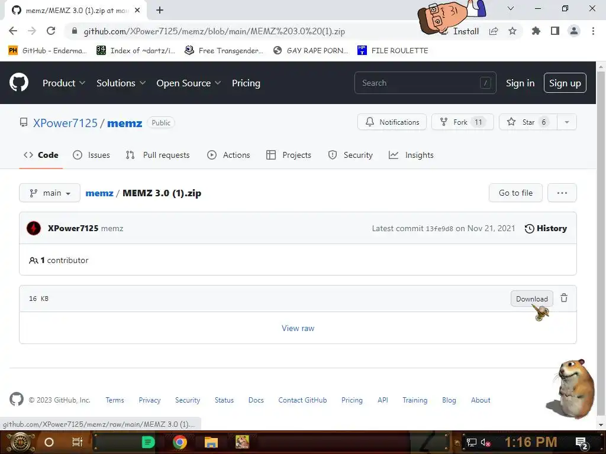The height and width of the screenshot is (454, 606).
Task: Open the Index of ~dartz bookmark
Action: tap(136, 50)
